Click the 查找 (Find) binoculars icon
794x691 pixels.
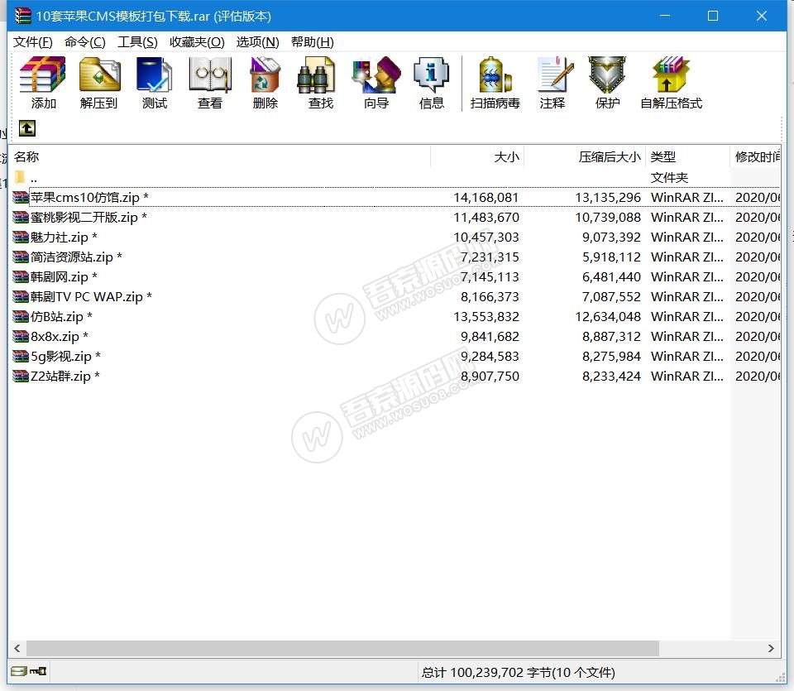pyautogui.click(x=320, y=83)
